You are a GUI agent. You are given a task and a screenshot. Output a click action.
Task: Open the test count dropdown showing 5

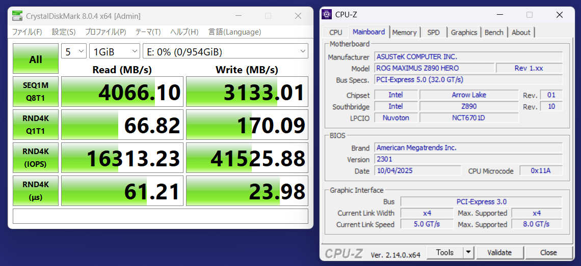pos(74,52)
